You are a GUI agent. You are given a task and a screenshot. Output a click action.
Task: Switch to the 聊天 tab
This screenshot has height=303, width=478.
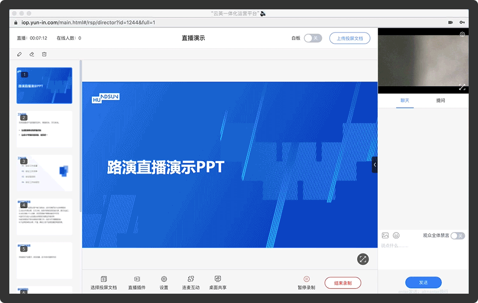[x=405, y=100]
